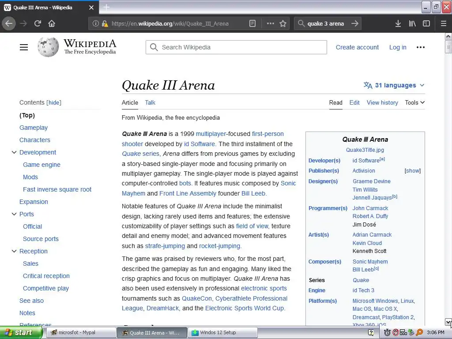The height and width of the screenshot is (339, 452).
Task: Collapse the Ports section chevron
Action: pyautogui.click(x=14, y=214)
